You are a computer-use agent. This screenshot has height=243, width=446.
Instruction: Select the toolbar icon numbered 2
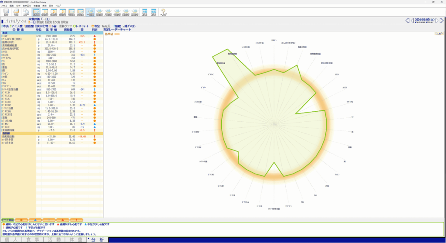[54, 12]
